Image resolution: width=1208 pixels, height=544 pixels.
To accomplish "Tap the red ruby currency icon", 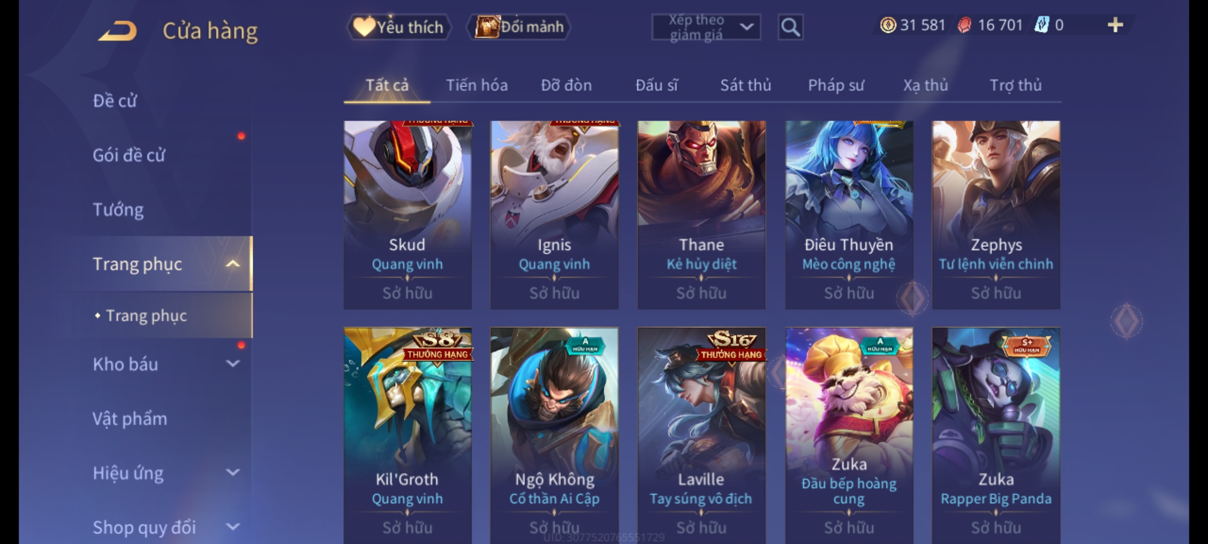I will point(964,25).
